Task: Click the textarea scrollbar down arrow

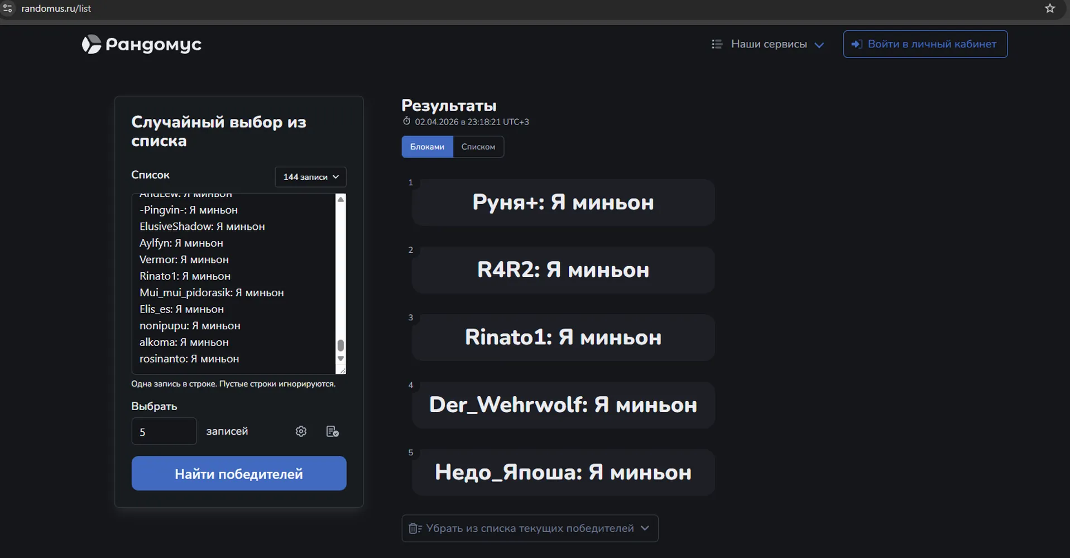Action: (340, 359)
